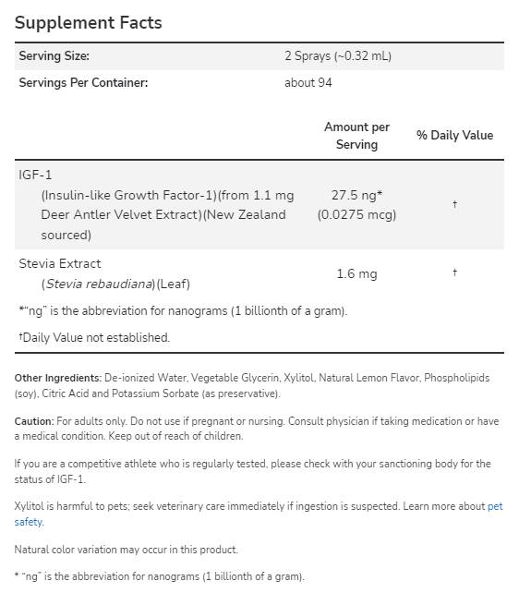Click the 27.5 ng amount value
Screen dimensions: 519x593
pos(356,195)
